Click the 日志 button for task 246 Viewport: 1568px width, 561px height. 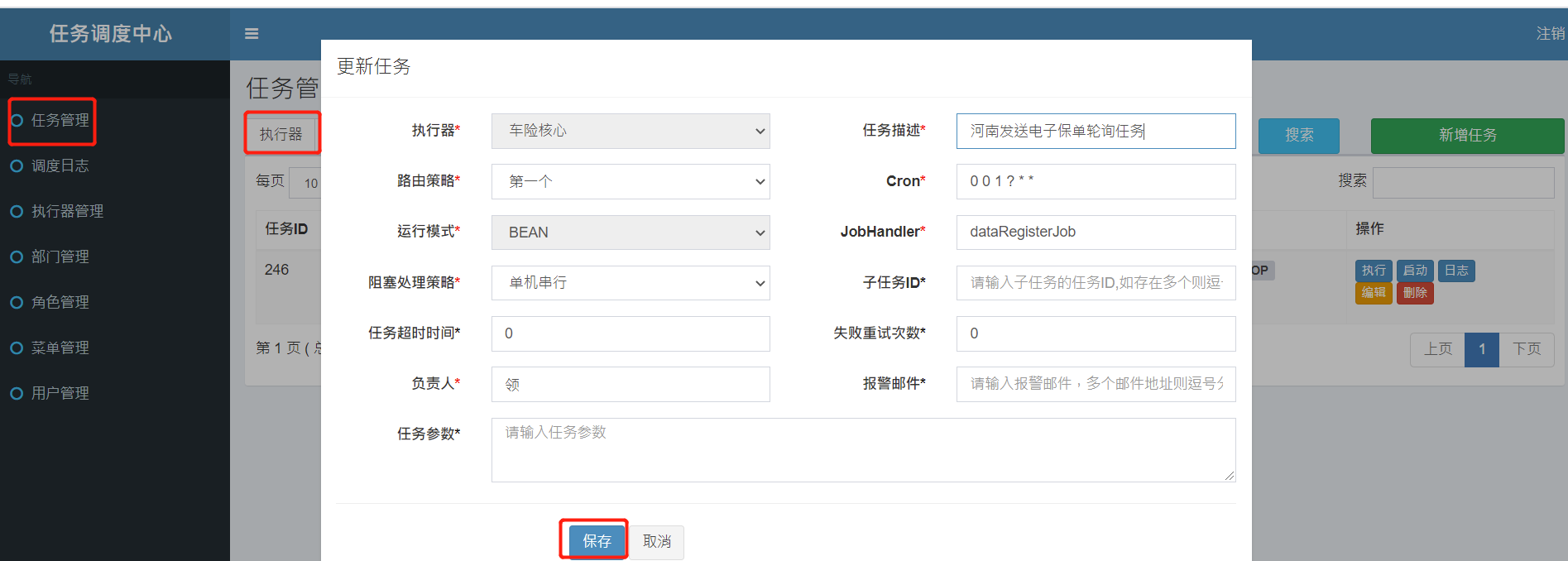coord(1456,271)
